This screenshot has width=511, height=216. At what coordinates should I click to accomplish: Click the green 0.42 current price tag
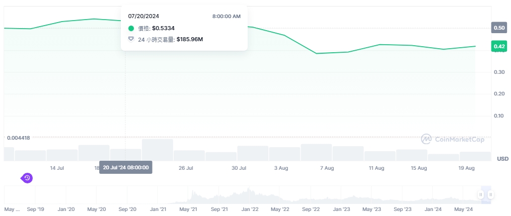pyautogui.click(x=499, y=47)
